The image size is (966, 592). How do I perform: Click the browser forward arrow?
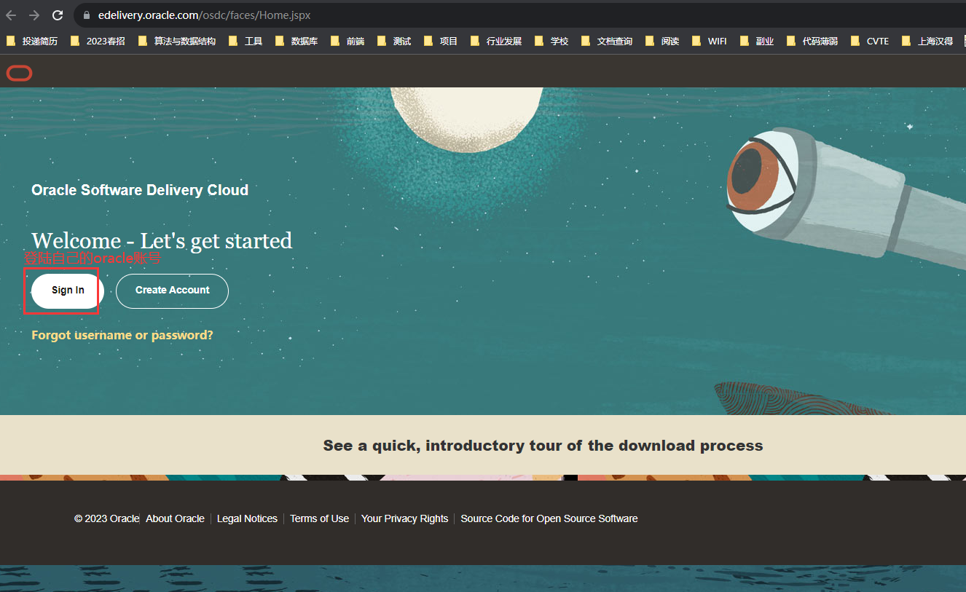click(x=34, y=15)
